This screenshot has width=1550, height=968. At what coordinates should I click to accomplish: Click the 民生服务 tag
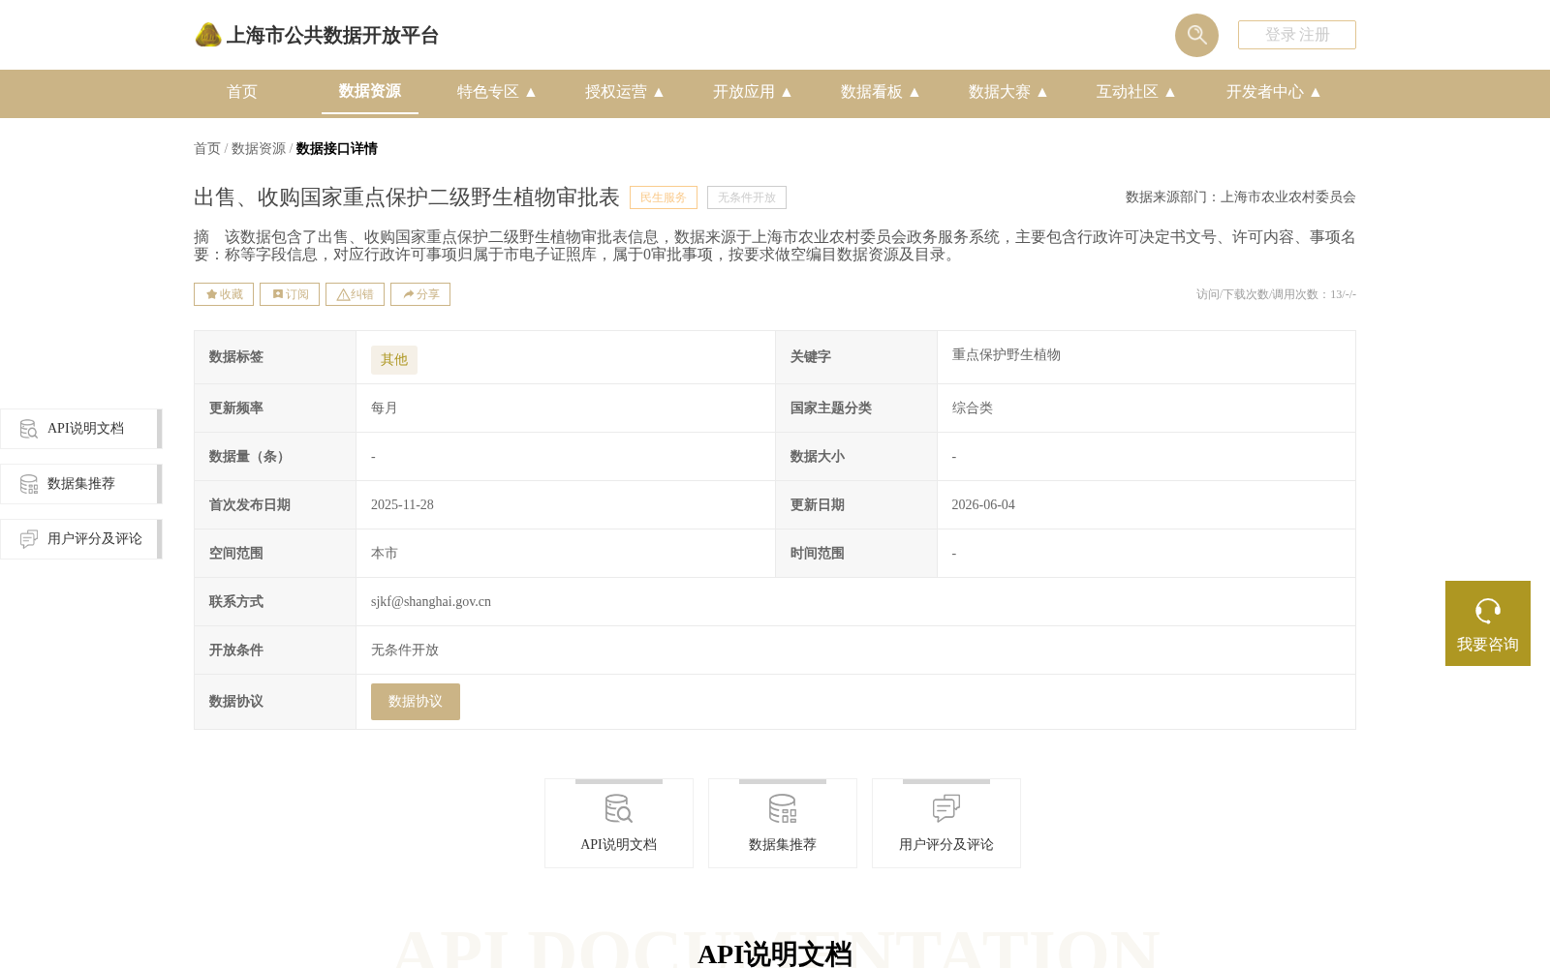(x=664, y=197)
